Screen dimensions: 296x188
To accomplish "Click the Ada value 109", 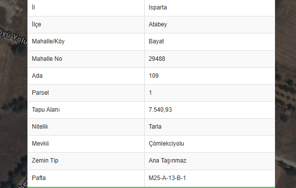I will click(154, 76).
